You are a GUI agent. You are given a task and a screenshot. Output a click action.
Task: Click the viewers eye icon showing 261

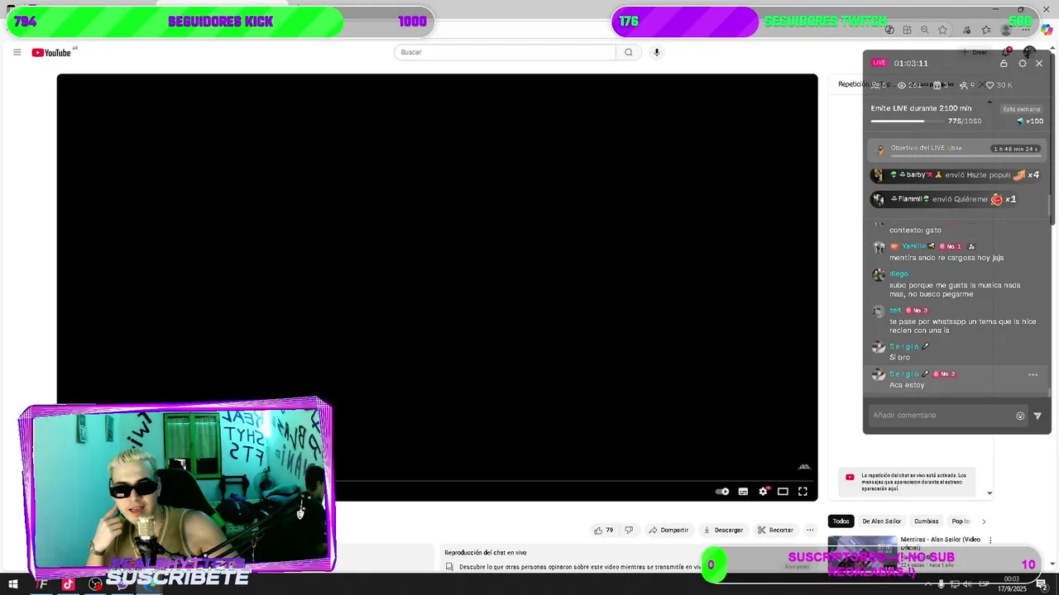(902, 85)
